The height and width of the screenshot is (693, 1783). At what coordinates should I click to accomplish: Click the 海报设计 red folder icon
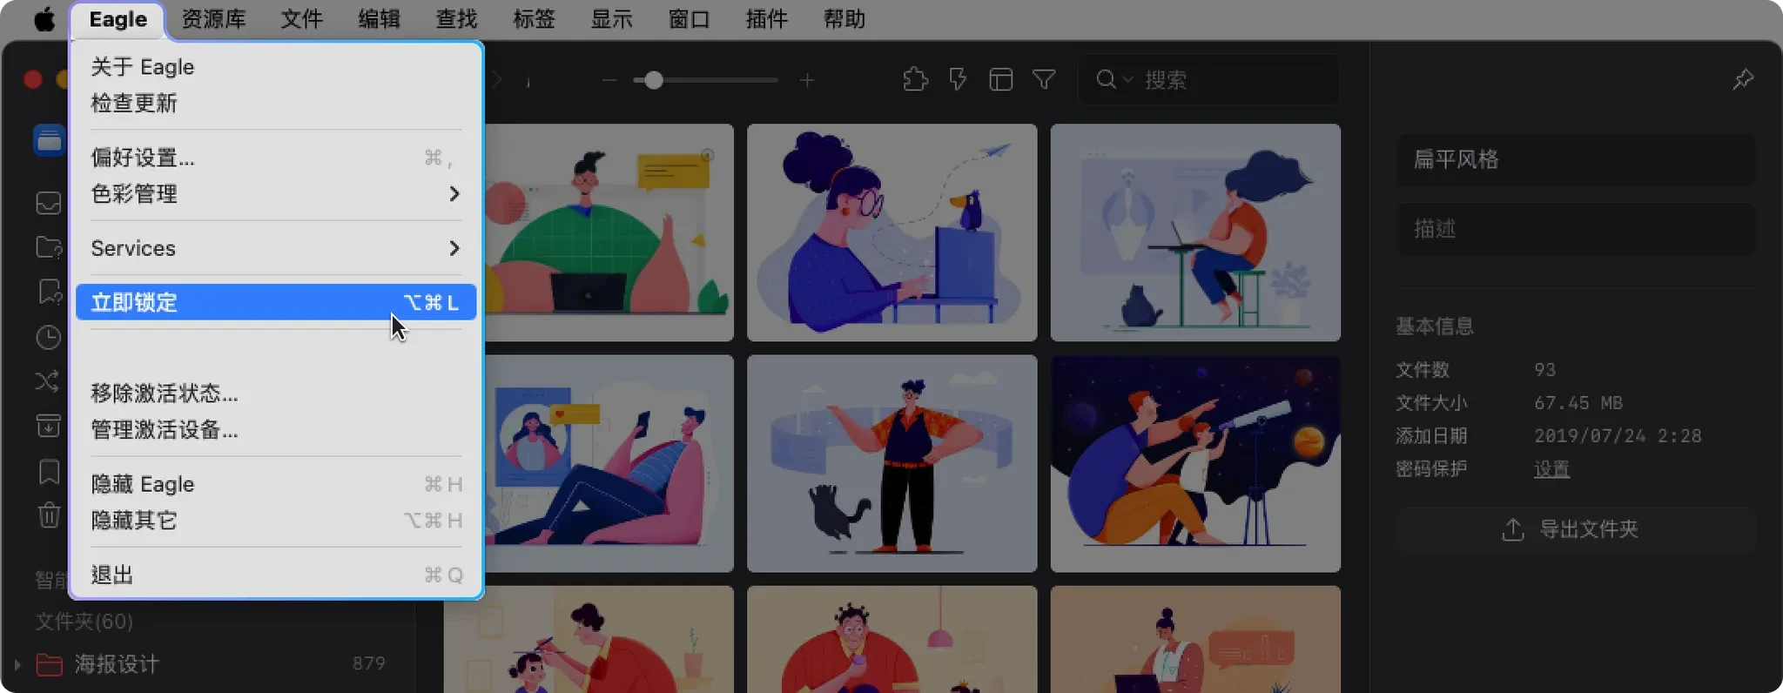(49, 665)
